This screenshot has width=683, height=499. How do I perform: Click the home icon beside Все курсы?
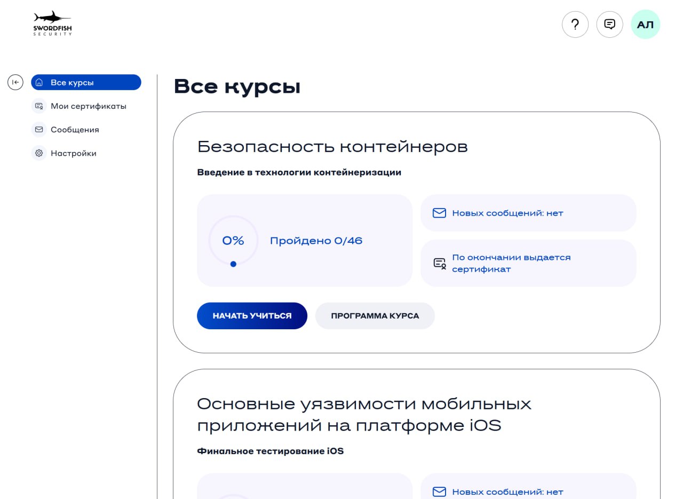tap(39, 83)
